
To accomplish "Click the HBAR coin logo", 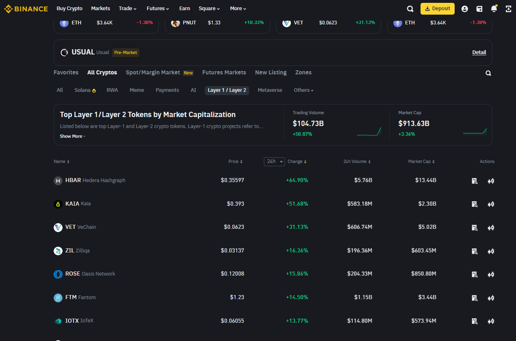I will point(58,180).
